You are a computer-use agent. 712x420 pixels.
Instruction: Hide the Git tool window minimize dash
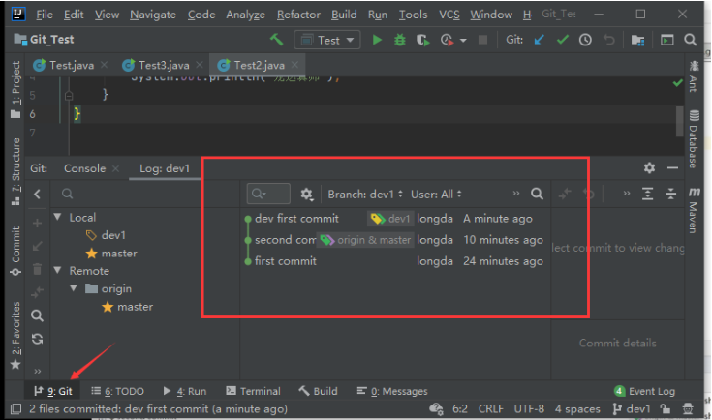coord(672,167)
